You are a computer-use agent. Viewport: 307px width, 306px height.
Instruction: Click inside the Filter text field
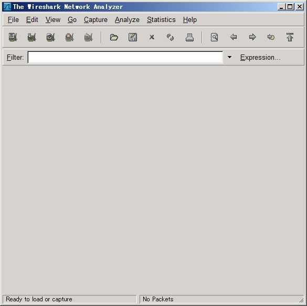point(125,57)
